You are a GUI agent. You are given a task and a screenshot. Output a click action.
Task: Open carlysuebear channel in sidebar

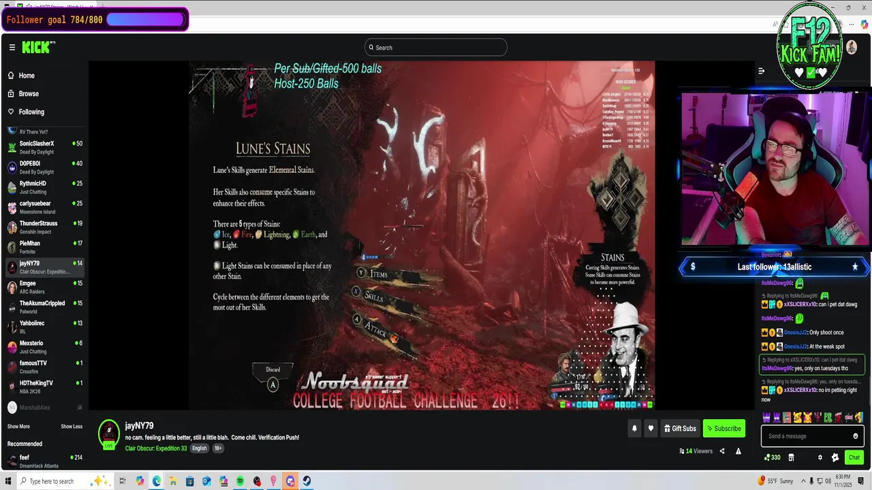[x=44, y=207]
